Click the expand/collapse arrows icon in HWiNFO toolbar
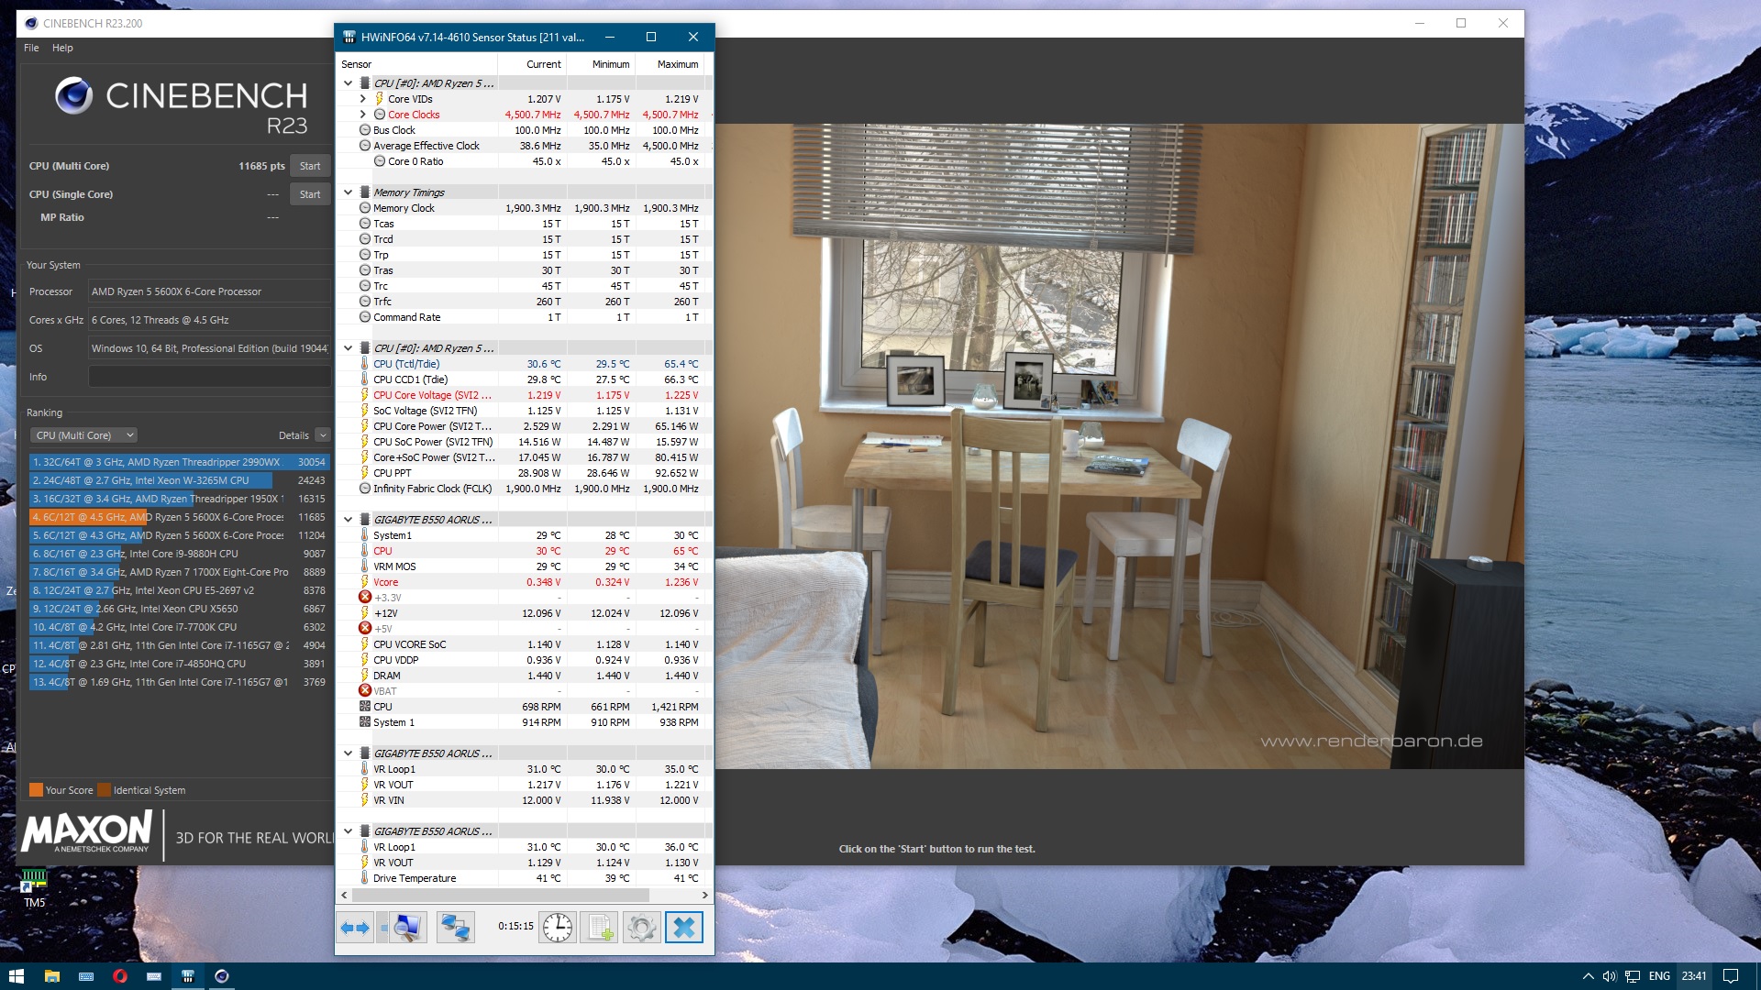Image resolution: width=1761 pixels, height=990 pixels. point(355,928)
